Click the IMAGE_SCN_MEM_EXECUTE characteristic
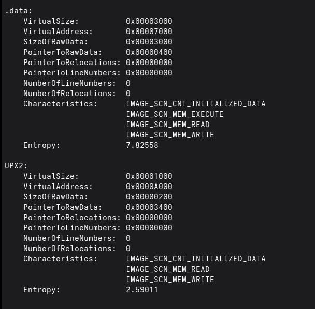This screenshot has height=309, width=315. tap(175, 114)
